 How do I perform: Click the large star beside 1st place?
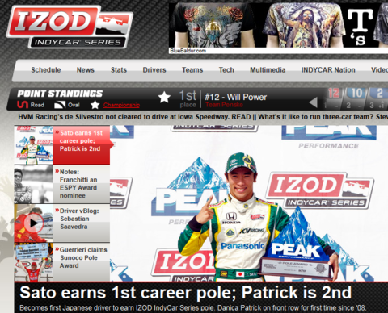[164, 98]
